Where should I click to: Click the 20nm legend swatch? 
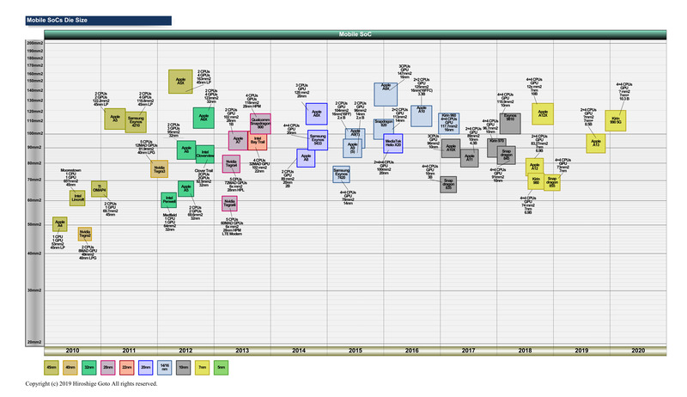pyautogui.click(x=145, y=367)
